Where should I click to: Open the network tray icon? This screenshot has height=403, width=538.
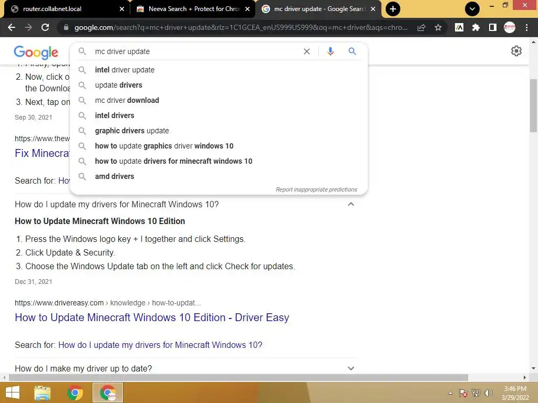[476, 393]
